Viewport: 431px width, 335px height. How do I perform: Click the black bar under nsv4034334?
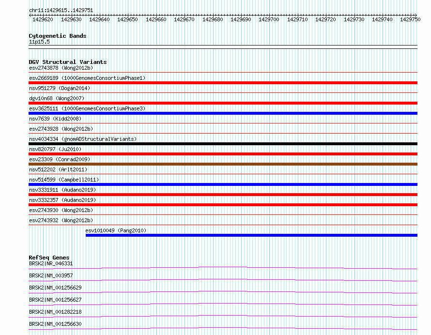pos(223,144)
